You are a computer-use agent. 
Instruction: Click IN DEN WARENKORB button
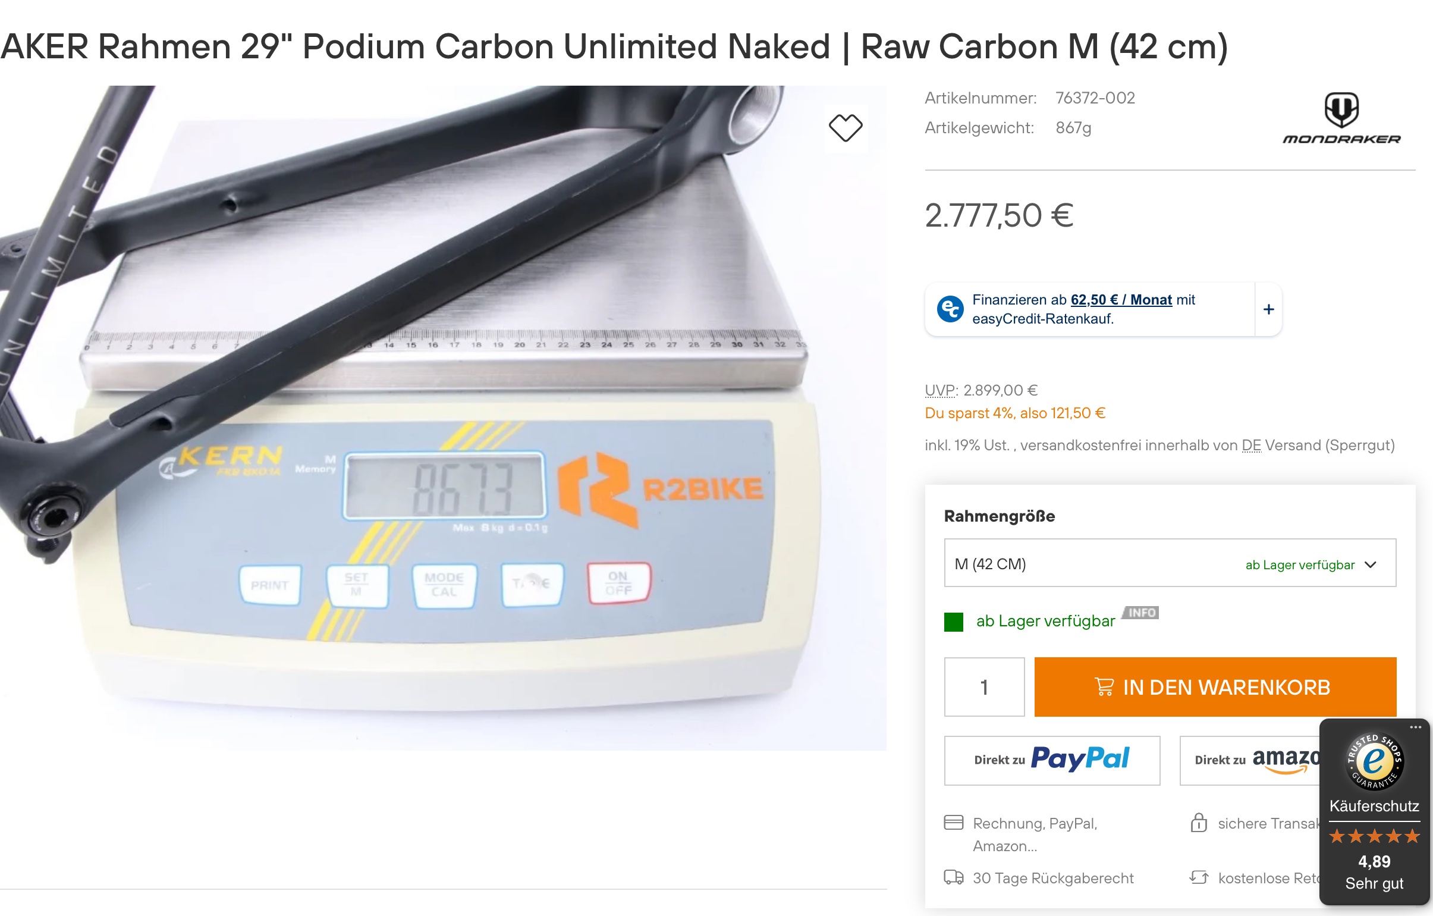pyautogui.click(x=1215, y=687)
